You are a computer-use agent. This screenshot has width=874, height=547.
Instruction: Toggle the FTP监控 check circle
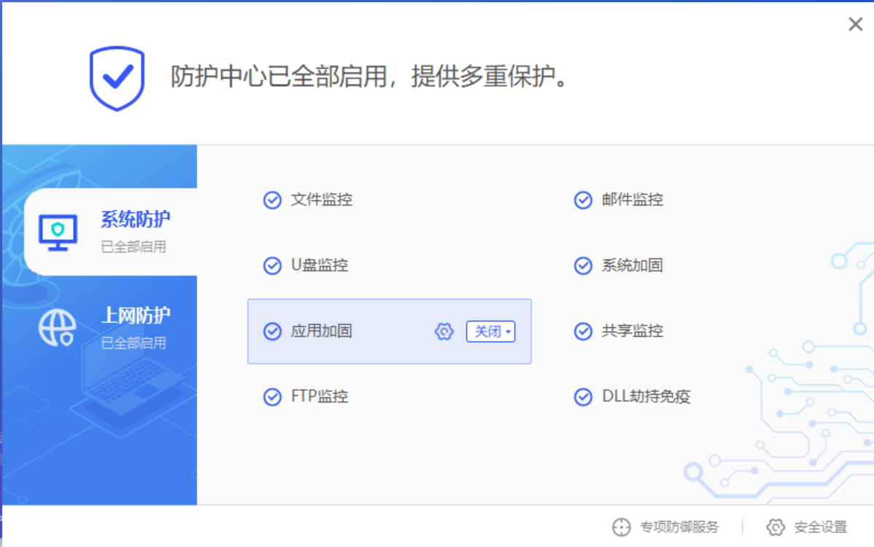coord(272,397)
